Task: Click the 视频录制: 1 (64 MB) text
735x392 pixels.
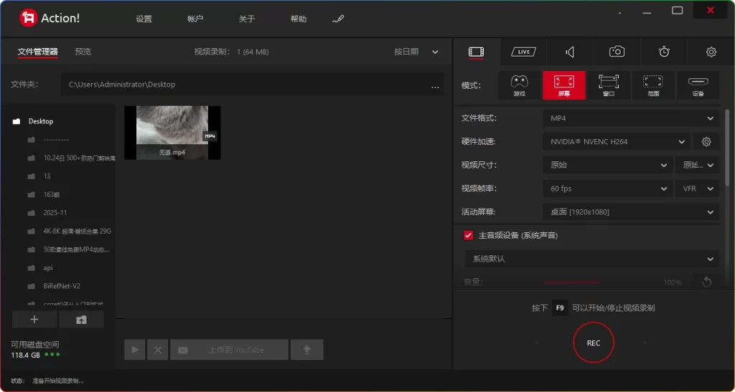Action: coord(232,52)
